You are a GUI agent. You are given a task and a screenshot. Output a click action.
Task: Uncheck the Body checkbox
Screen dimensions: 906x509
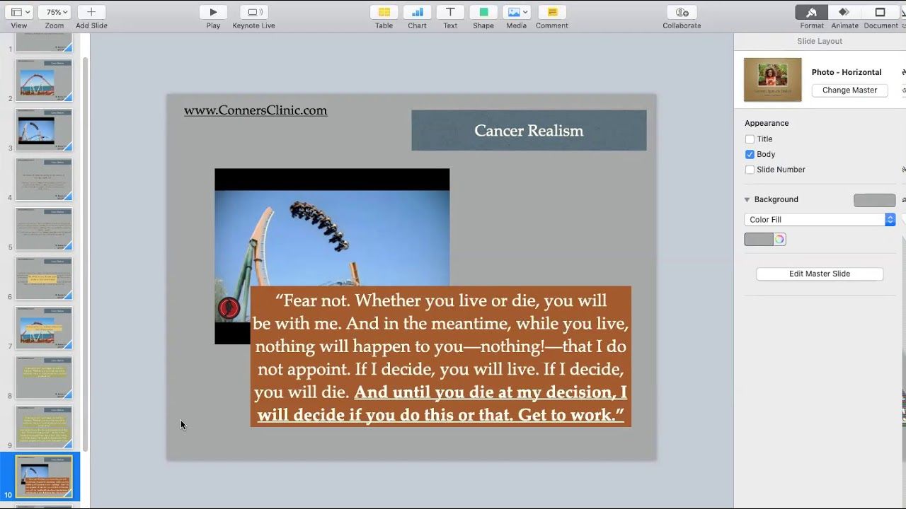(x=750, y=154)
